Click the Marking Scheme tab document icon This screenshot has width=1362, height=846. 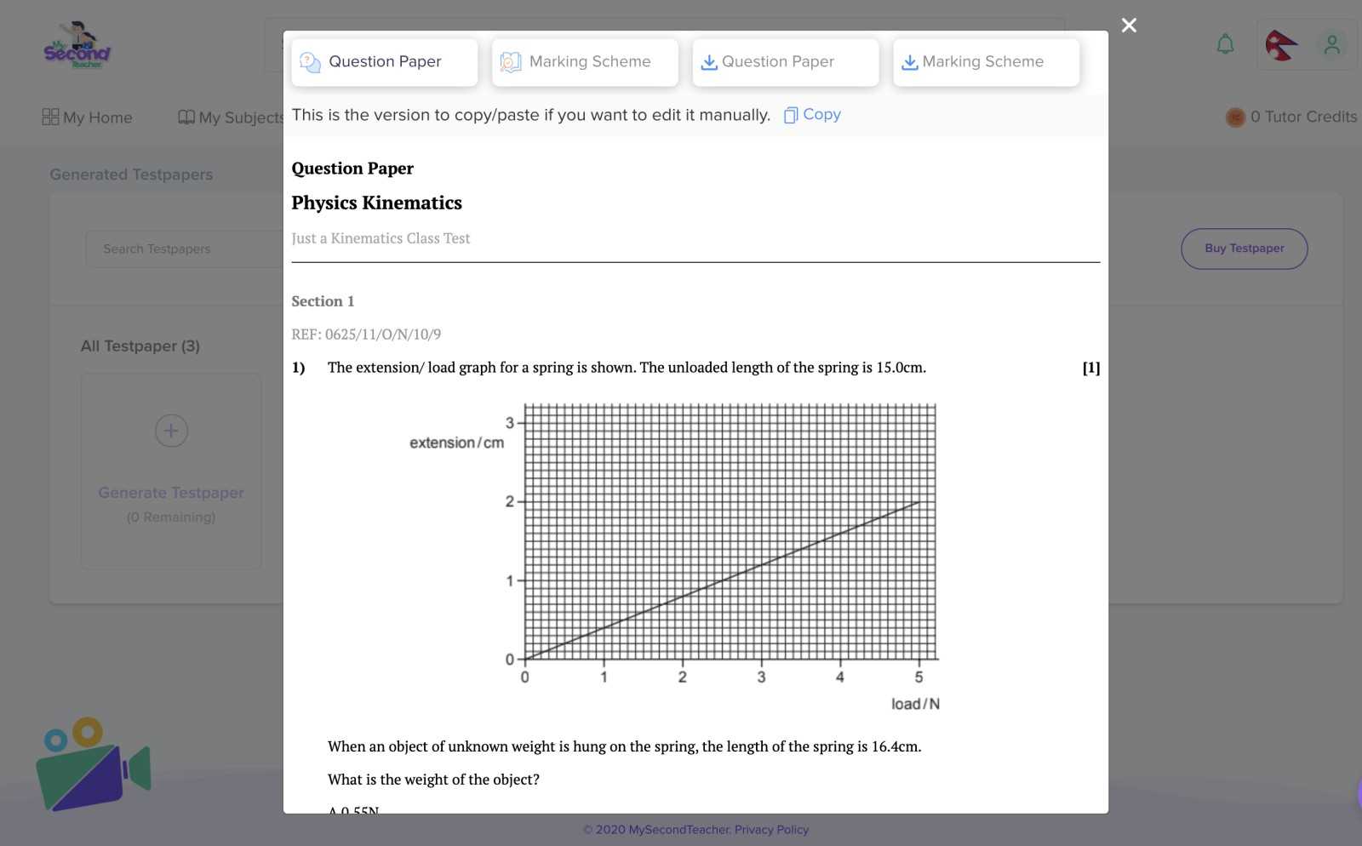click(x=511, y=62)
